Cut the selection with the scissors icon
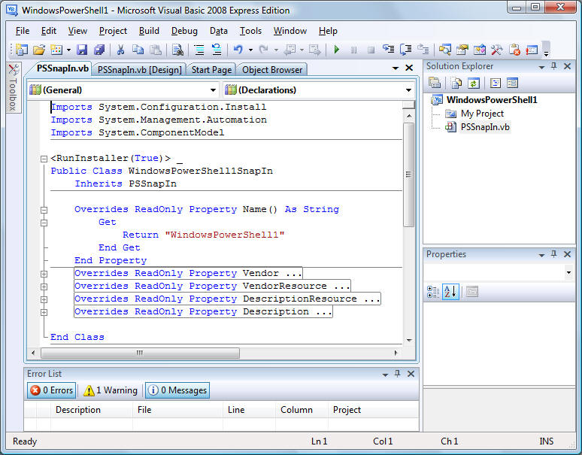 pos(120,50)
